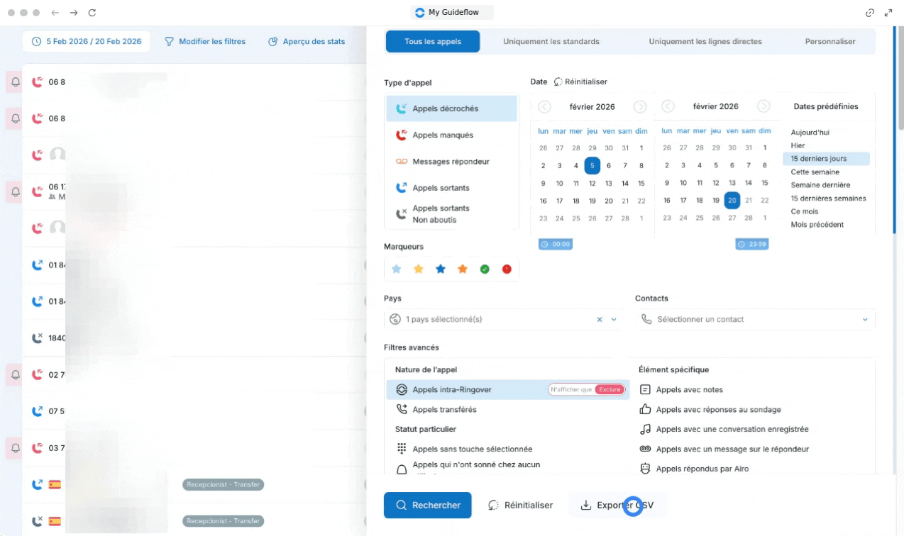904x536 pixels.
Task: Clear the selected country with X icon
Action: (x=600, y=320)
